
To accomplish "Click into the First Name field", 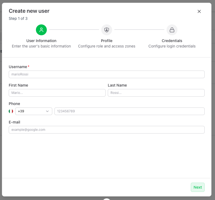I will 57,93.
